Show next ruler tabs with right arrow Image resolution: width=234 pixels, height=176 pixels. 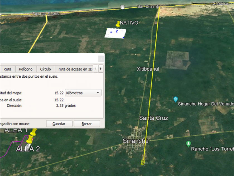pos(101,69)
